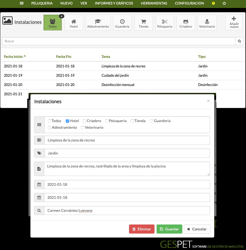Click the Guardar button
246x250 pixels.
169,229
